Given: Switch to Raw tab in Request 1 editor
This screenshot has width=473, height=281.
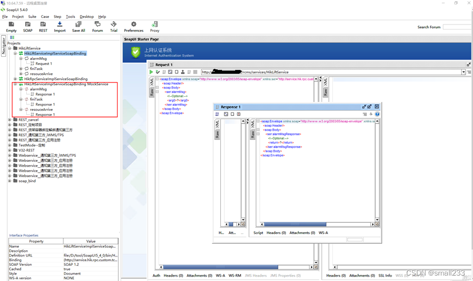Looking at the screenshot, I should tap(152, 92).
